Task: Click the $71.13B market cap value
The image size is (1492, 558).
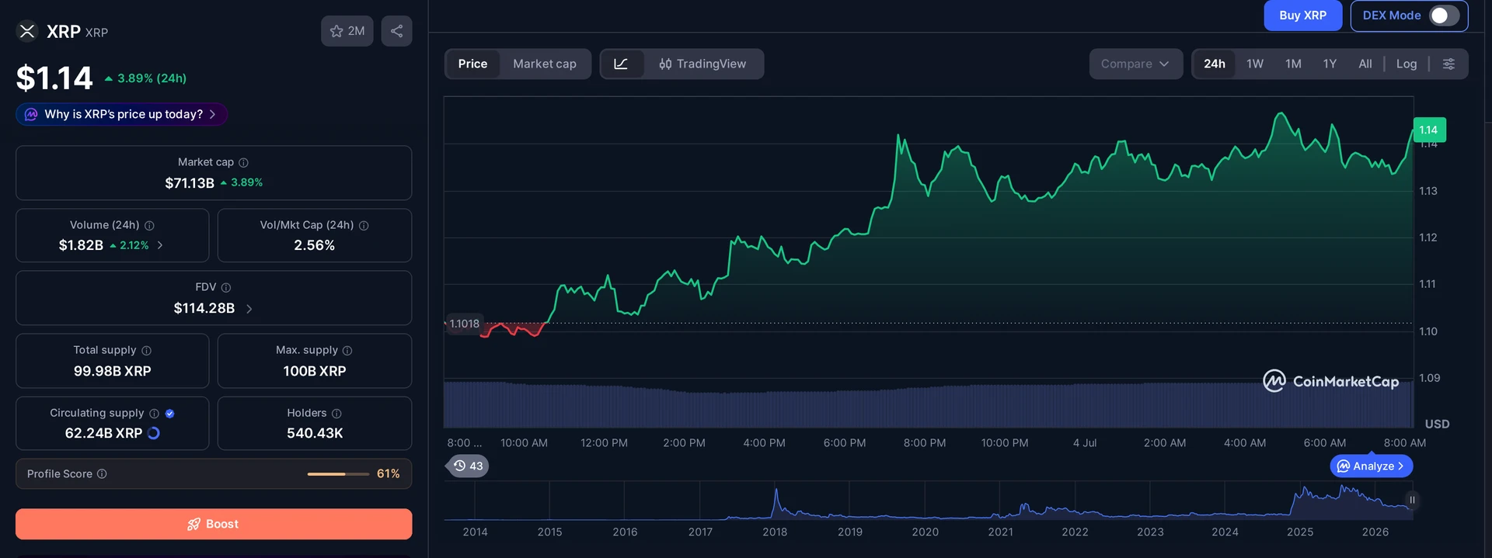Action: click(190, 183)
